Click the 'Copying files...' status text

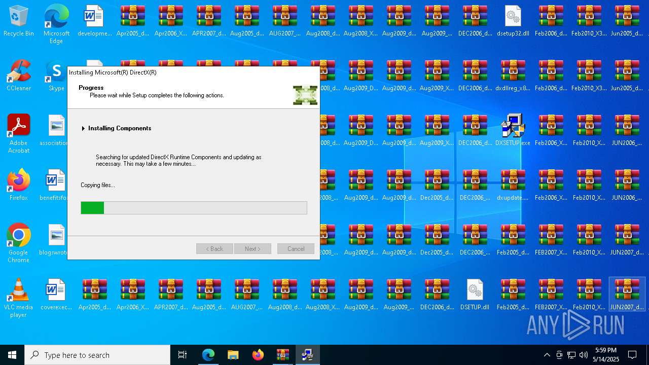98,185
